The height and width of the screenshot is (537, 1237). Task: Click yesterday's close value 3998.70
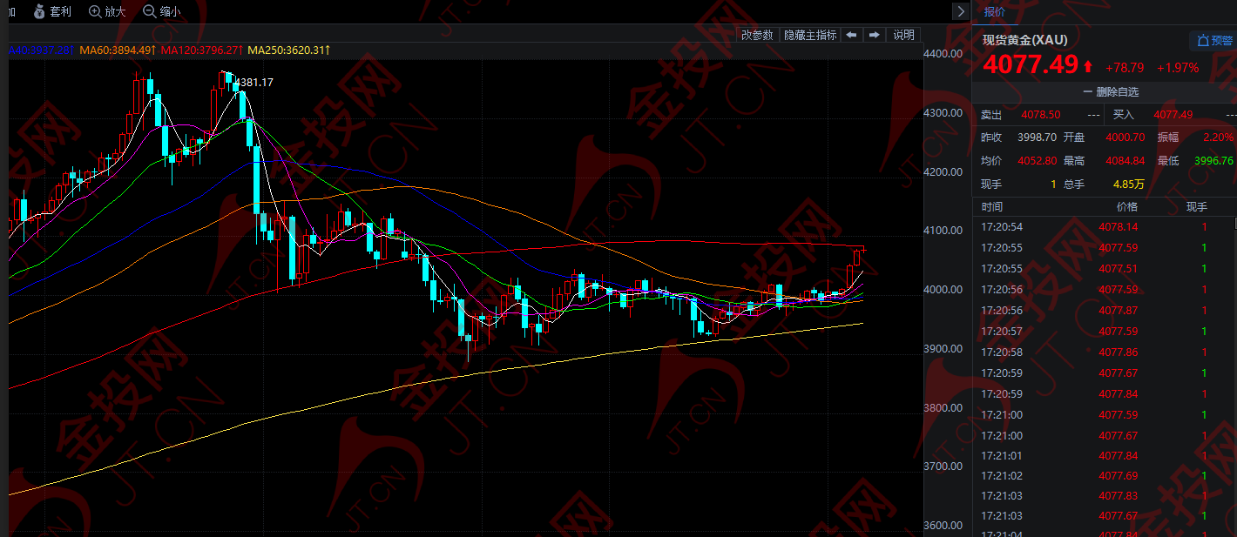pyautogui.click(x=1038, y=138)
